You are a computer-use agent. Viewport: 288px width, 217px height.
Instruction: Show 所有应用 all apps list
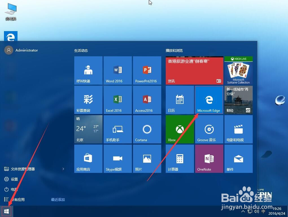click(14, 199)
